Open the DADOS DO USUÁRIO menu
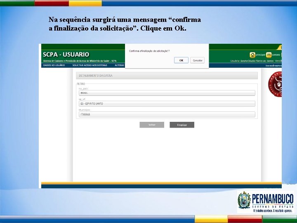Viewport: 297px width, 223px height. pos(54,65)
